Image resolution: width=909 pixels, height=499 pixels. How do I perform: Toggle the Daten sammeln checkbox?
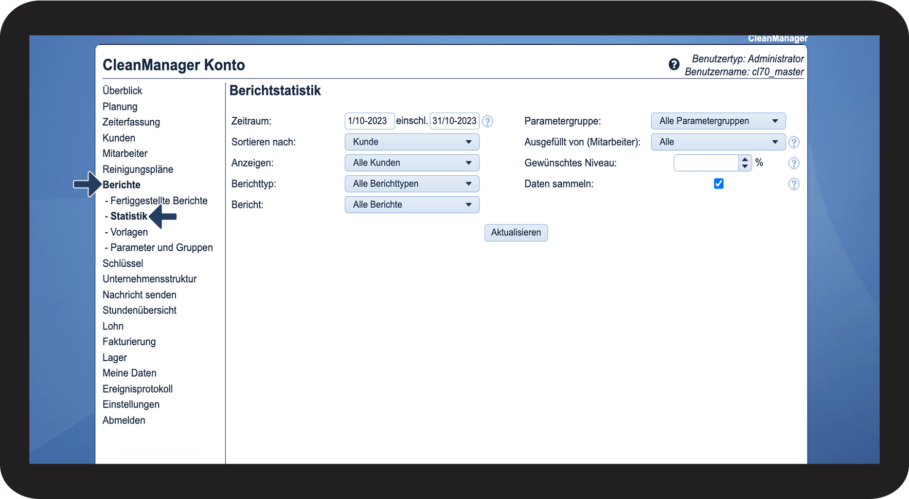click(x=719, y=183)
